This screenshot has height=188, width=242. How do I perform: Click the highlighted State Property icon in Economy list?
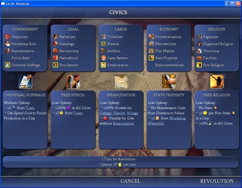pos(151,58)
